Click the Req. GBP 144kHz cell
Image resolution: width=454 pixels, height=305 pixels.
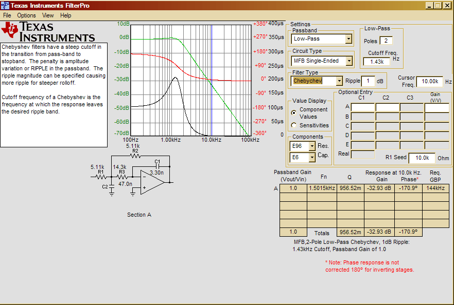[436, 188]
